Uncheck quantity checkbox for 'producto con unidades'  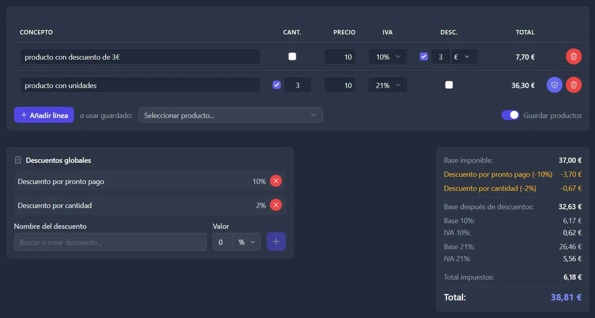coord(276,85)
